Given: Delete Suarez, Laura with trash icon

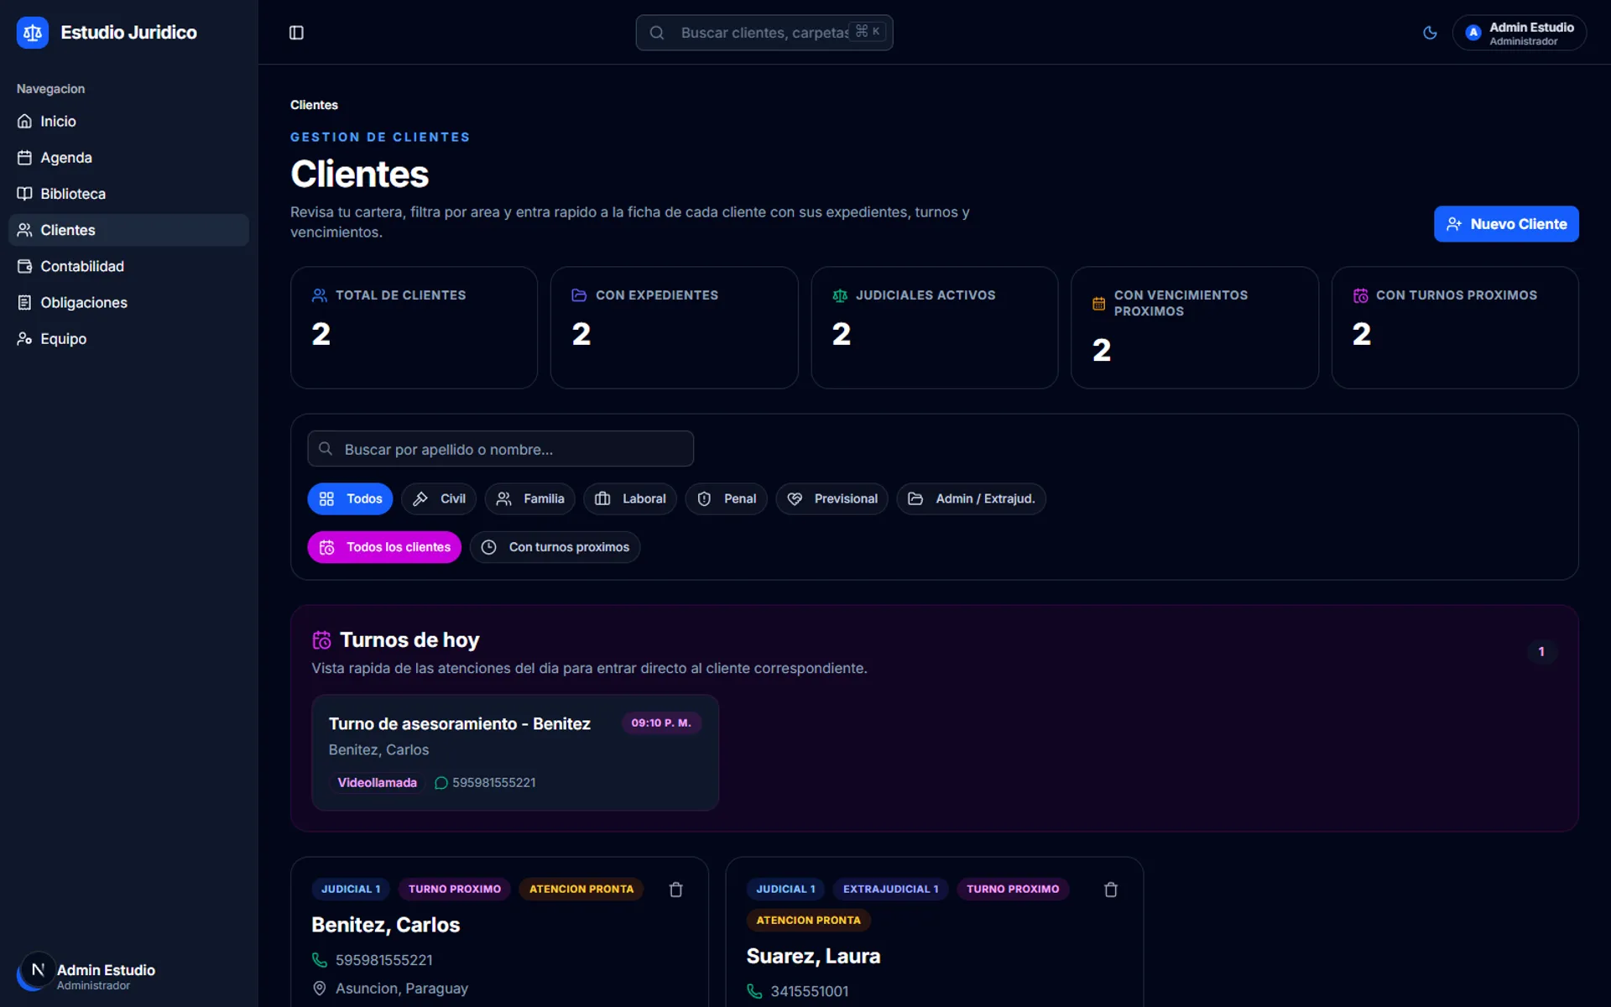Looking at the screenshot, I should 1111,890.
